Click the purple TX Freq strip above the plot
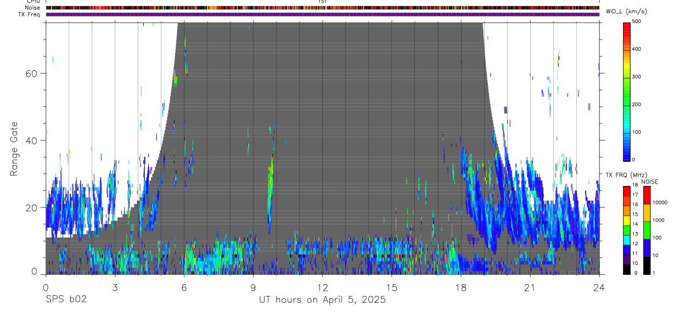Image resolution: width=674 pixels, height=311 pixels. 323,14
